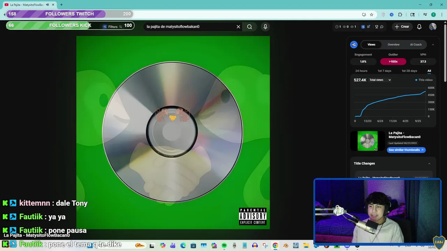Screen dimensions: 447x251
Task: Open the Total views dropdown
Action: click(380, 80)
